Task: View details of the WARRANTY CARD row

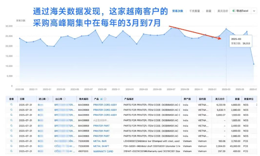Action: [x=11, y=151]
